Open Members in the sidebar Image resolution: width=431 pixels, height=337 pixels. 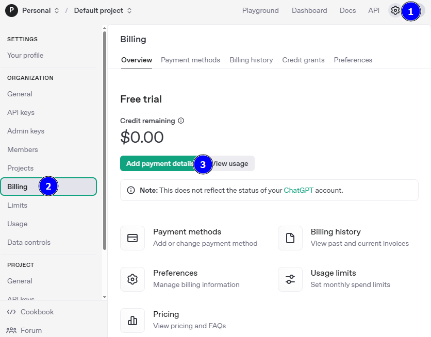click(23, 149)
